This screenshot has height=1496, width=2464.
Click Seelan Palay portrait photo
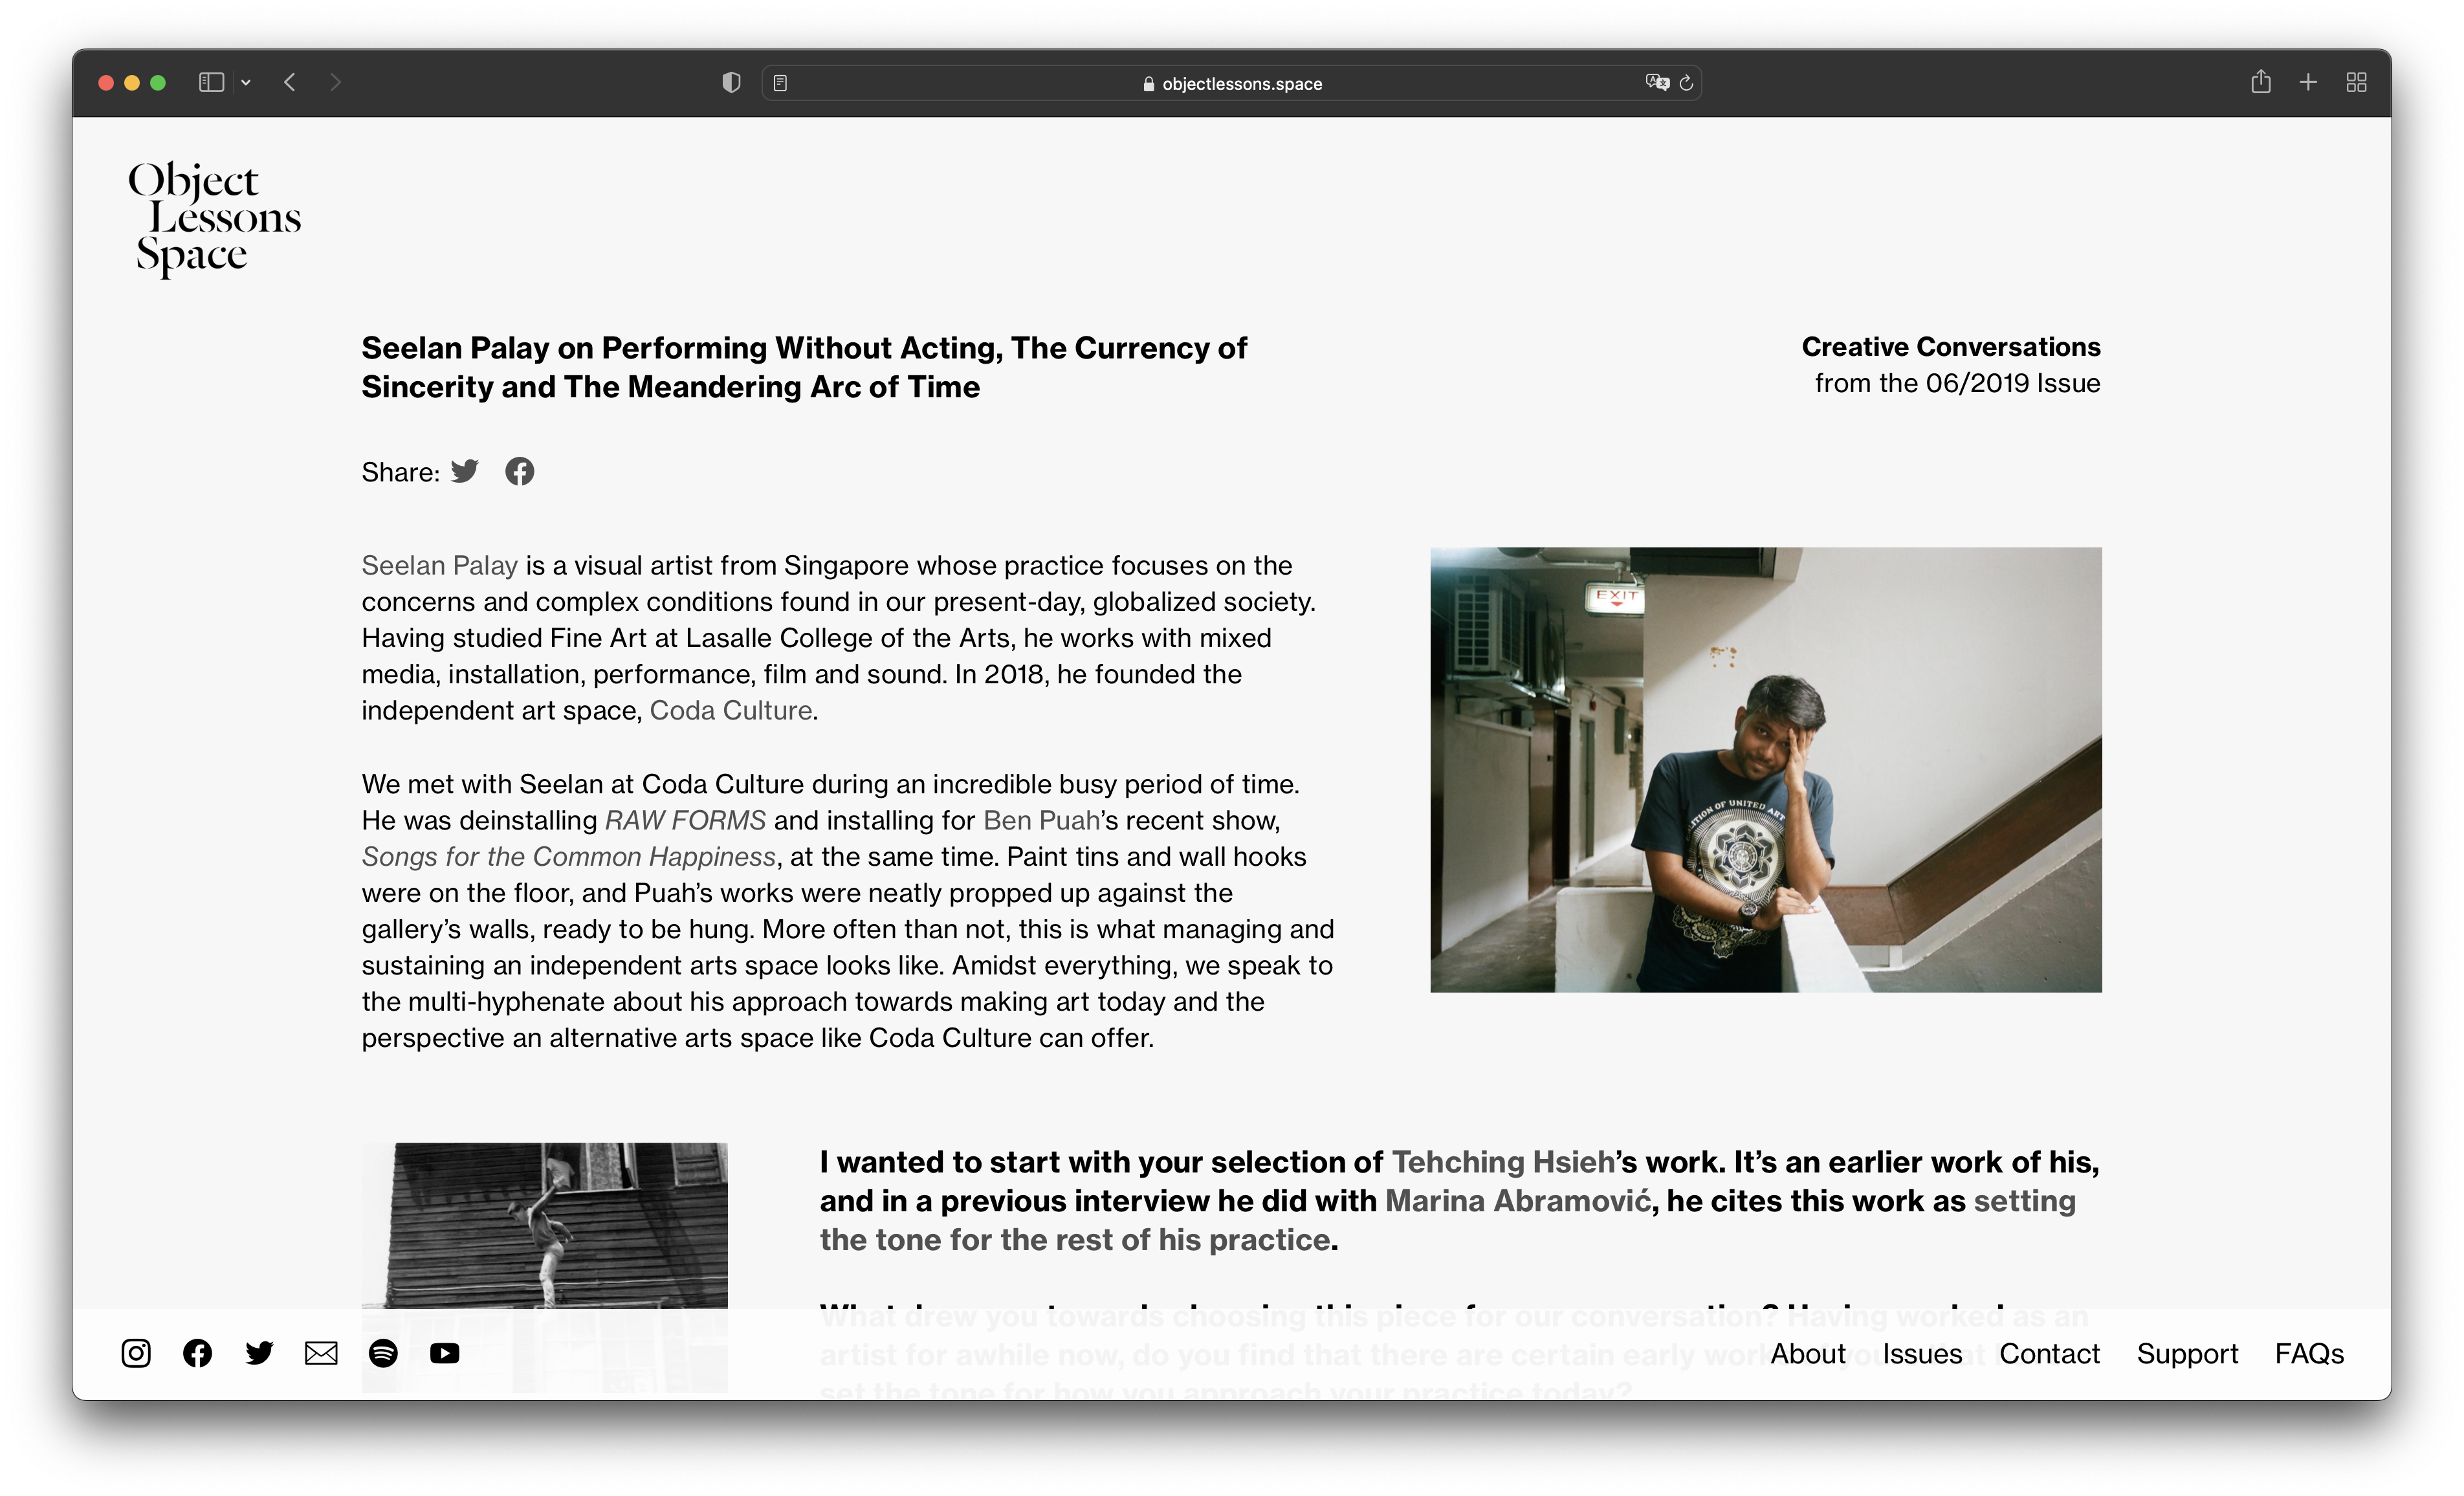pos(1765,769)
